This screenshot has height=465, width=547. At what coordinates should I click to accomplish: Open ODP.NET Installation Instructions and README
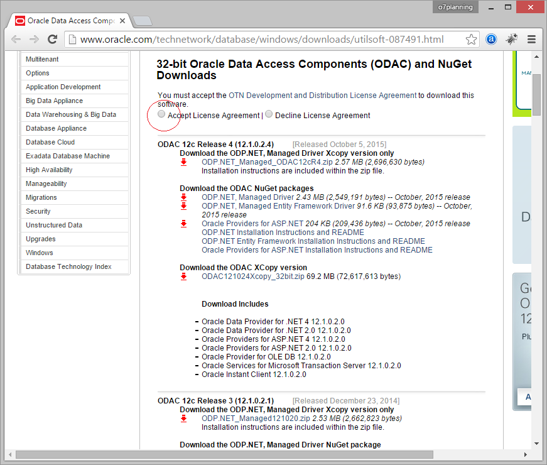283,232
